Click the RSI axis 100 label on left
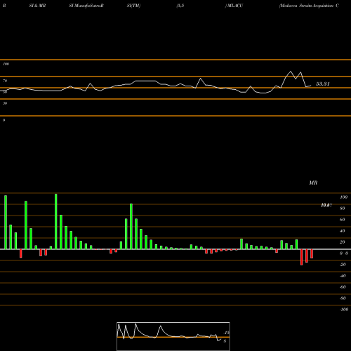351x351 pixels. click(x=6, y=64)
